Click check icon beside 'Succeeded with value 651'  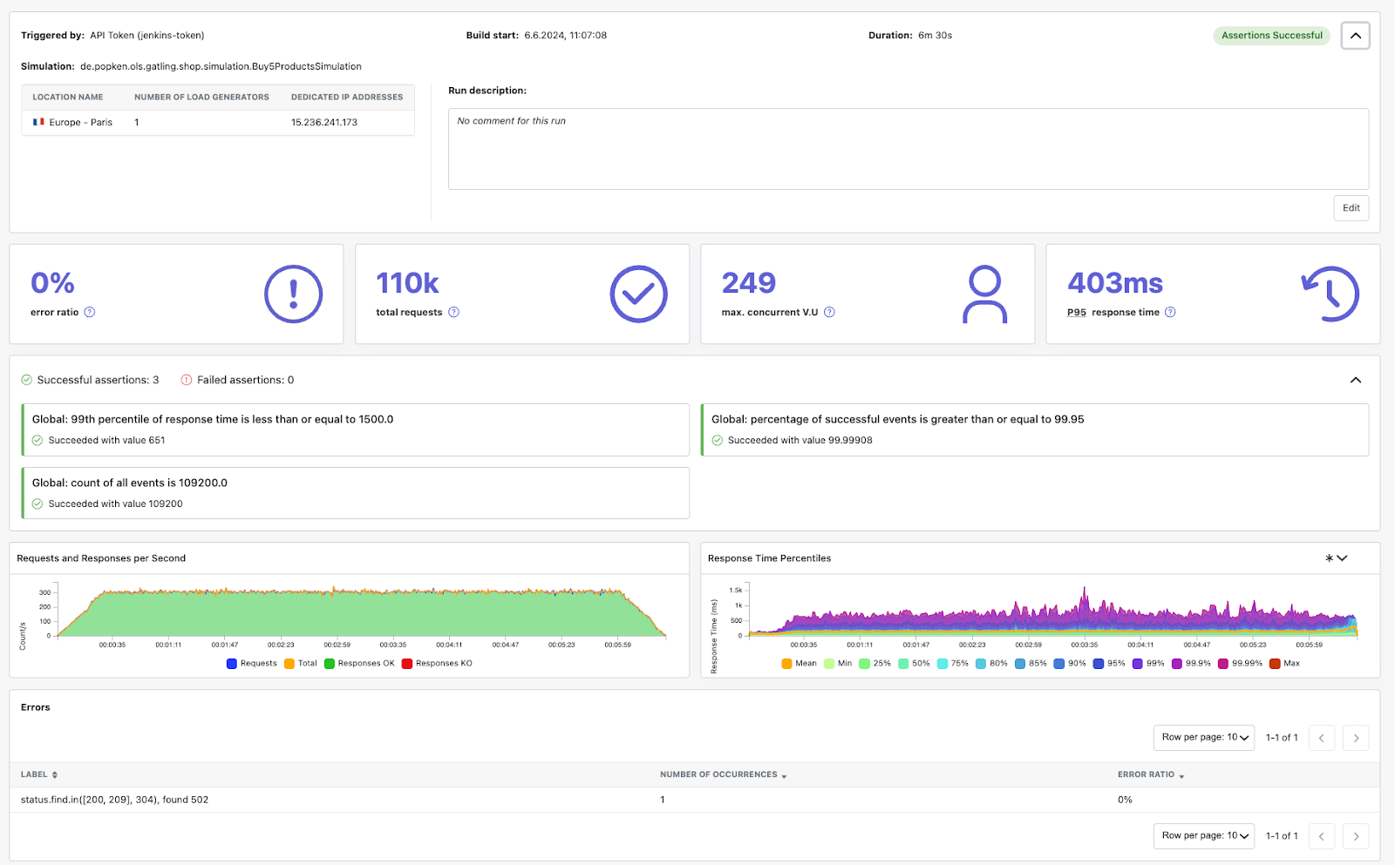37,441
